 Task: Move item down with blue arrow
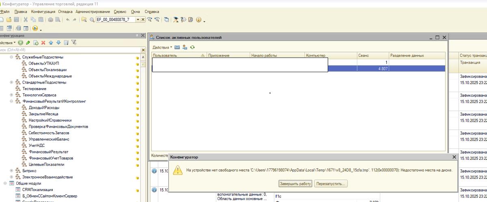click(x=58, y=43)
